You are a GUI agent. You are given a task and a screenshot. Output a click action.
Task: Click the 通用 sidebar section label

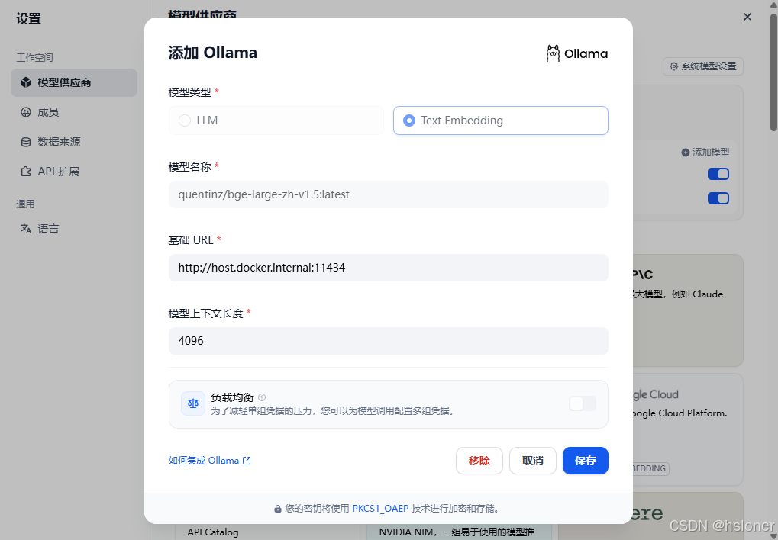25,204
